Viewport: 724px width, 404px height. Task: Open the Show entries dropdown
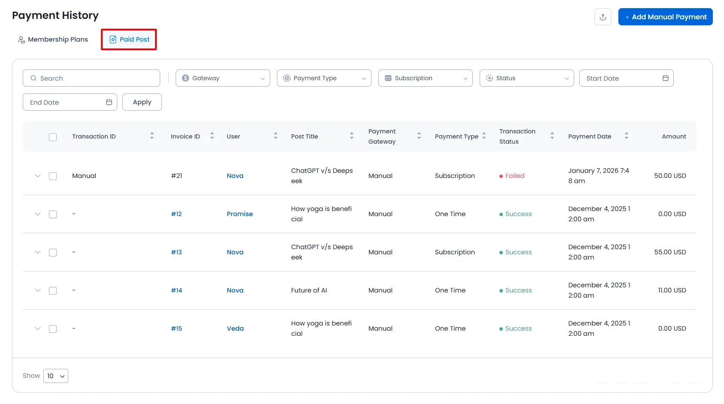tap(55, 376)
